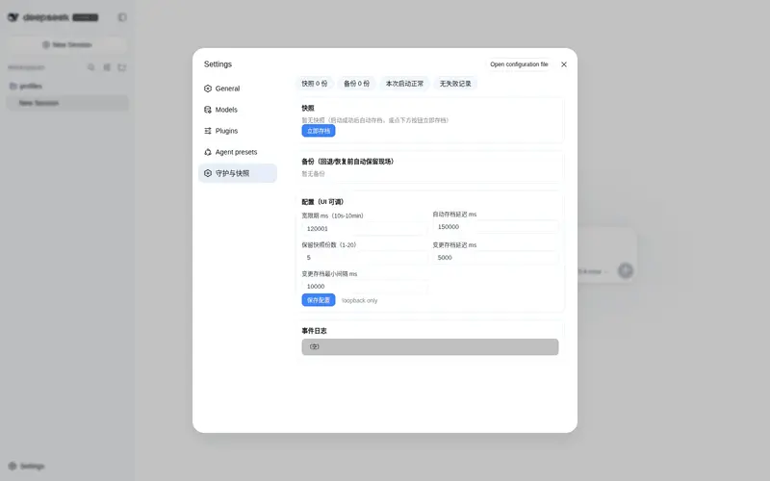Click Settings at bottom of background sidebar
Screen dimensions: 770x481
click(x=27, y=466)
